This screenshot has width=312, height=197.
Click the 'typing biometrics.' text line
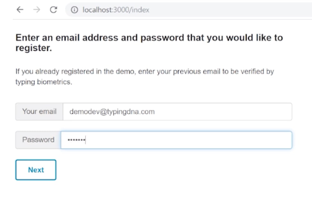coord(44,82)
